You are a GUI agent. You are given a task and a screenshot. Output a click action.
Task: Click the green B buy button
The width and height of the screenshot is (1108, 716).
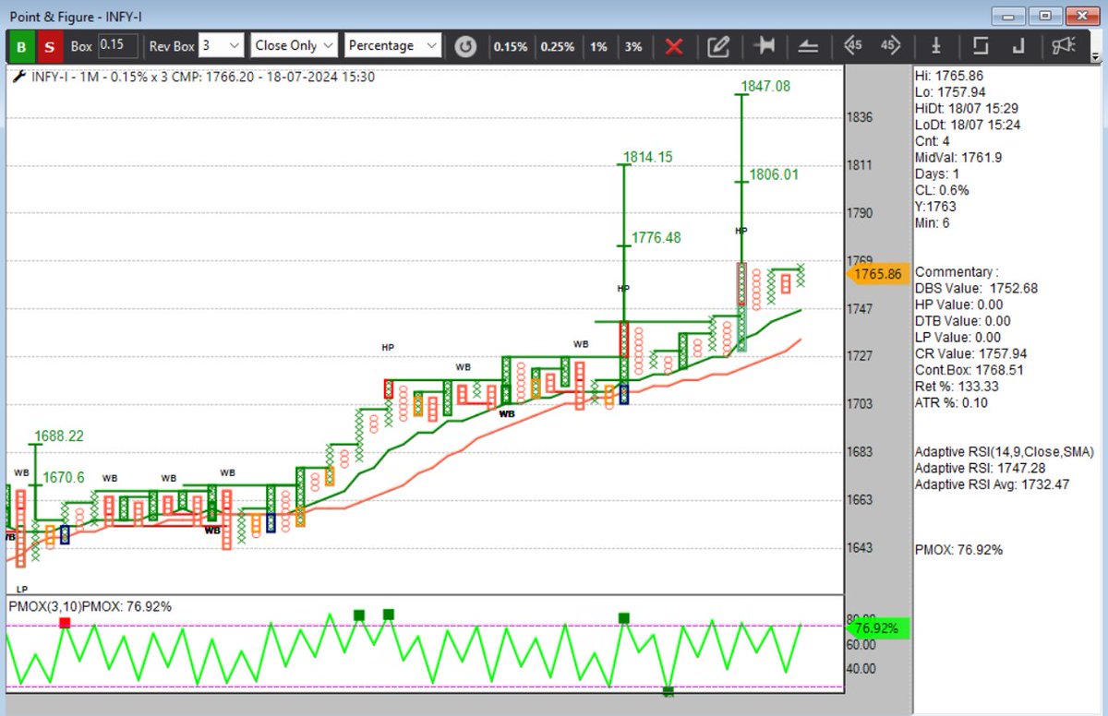click(22, 46)
